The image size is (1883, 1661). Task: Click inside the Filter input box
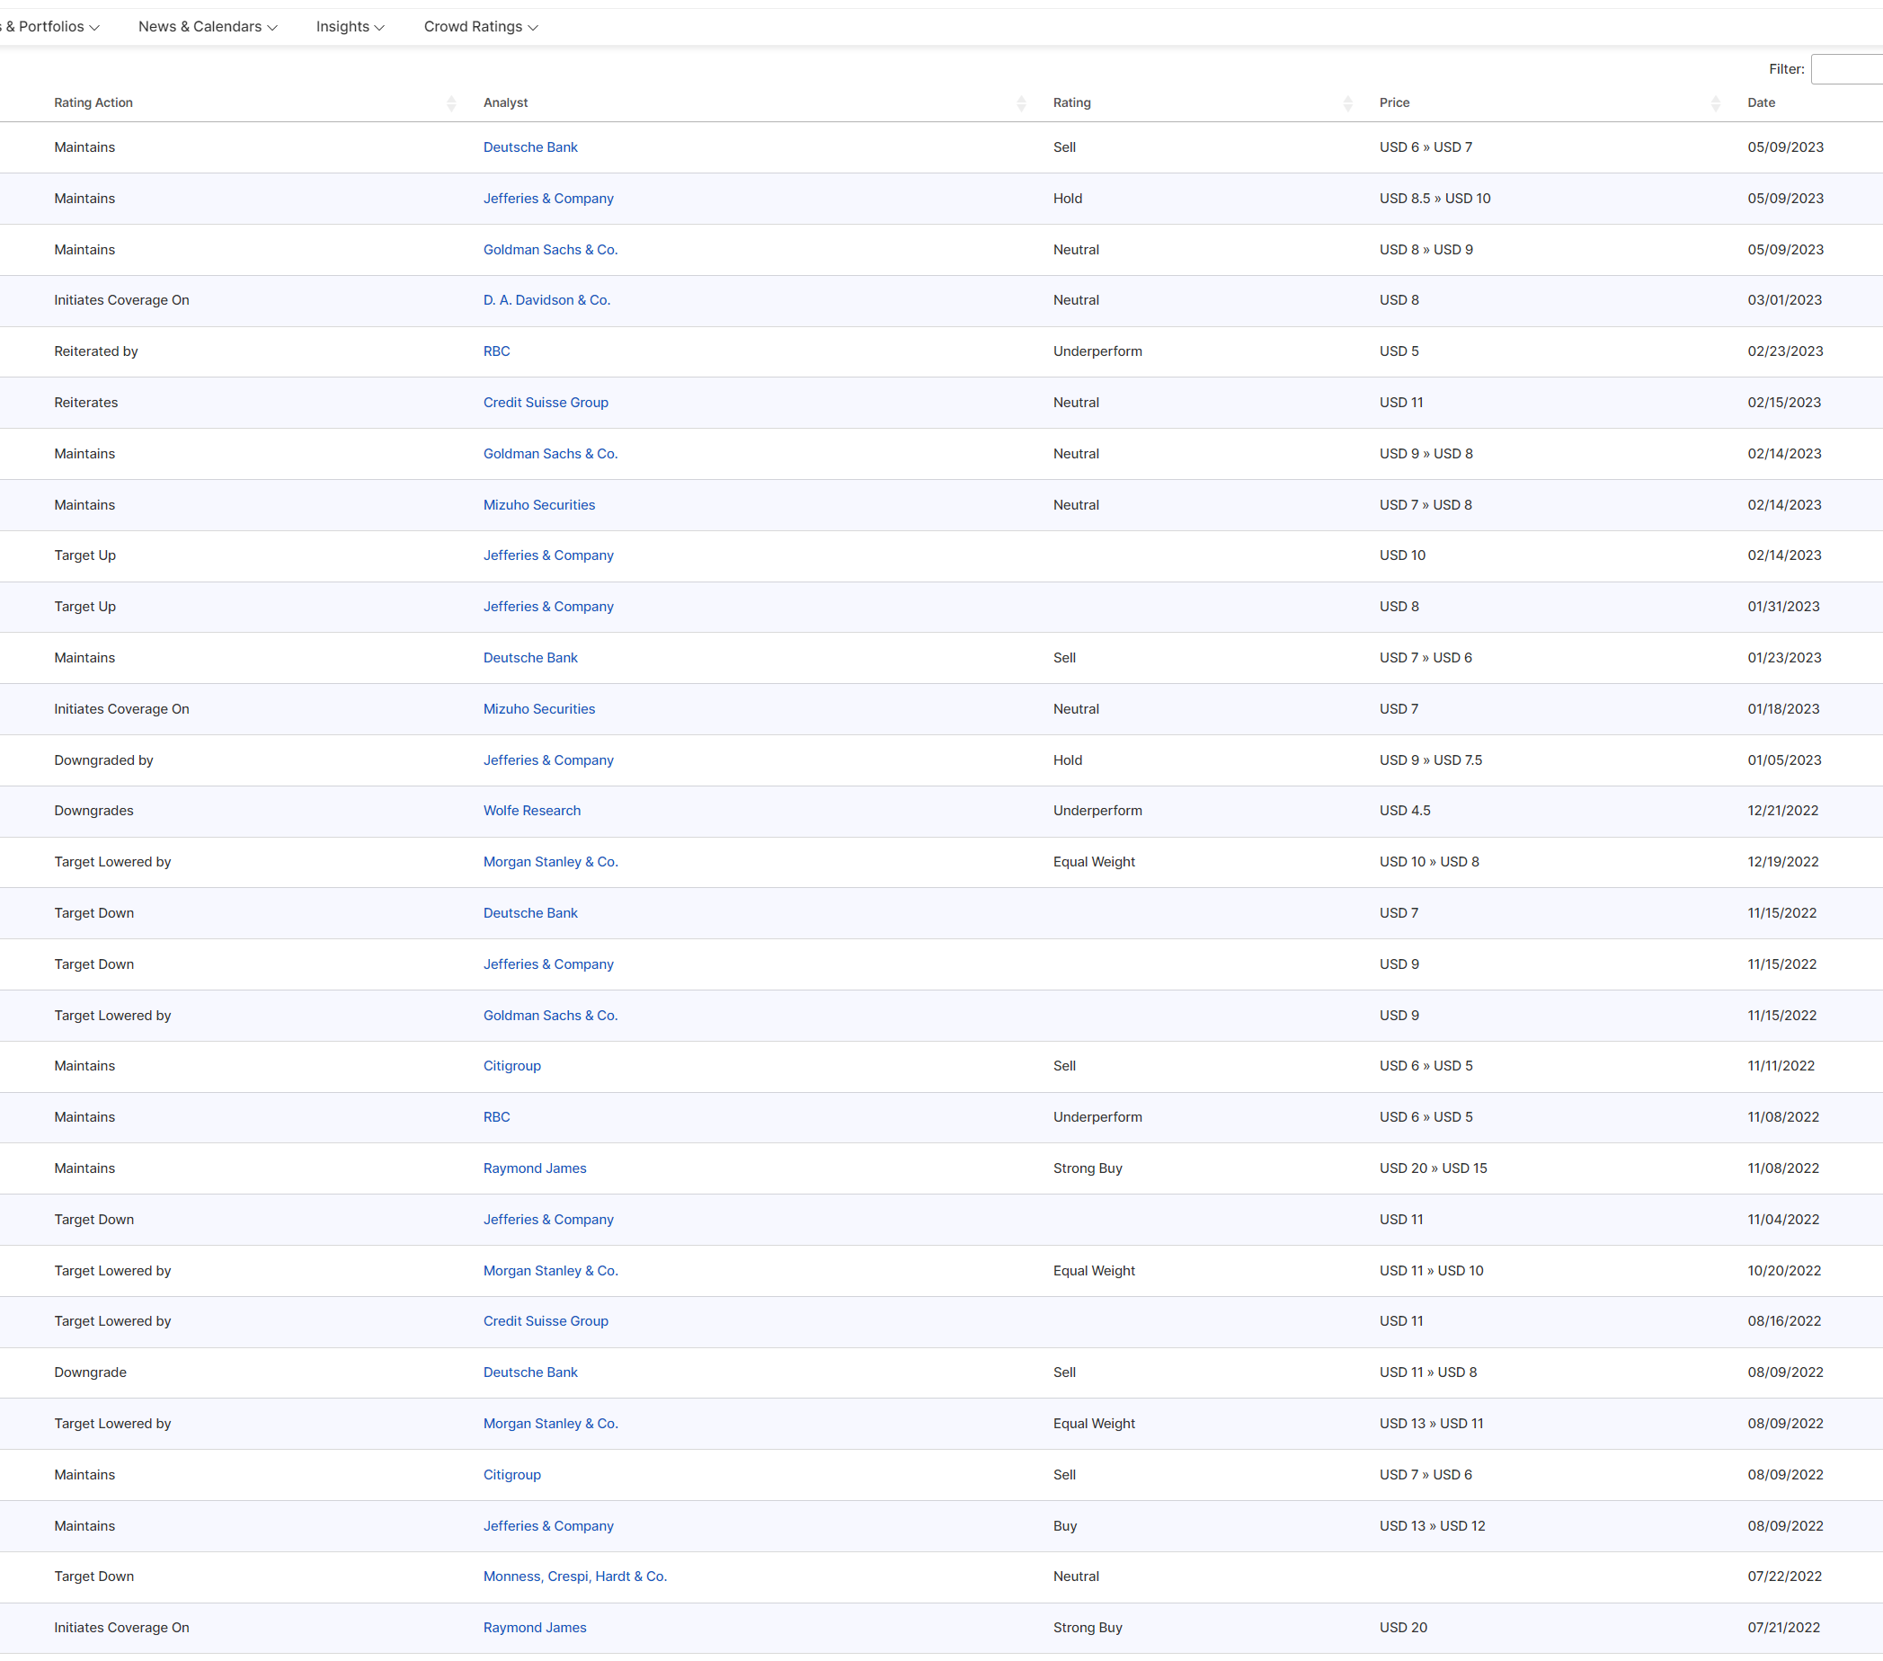click(x=1847, y=69)
